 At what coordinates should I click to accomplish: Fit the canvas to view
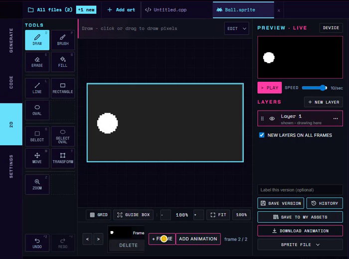218,215
